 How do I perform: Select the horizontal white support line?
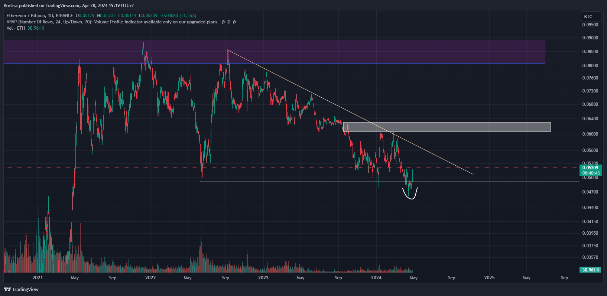click(x=390, y=182)
